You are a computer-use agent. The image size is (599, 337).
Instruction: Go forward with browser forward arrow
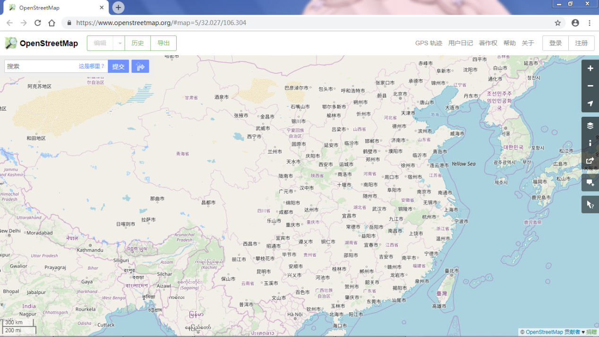(x=24, y=23)
